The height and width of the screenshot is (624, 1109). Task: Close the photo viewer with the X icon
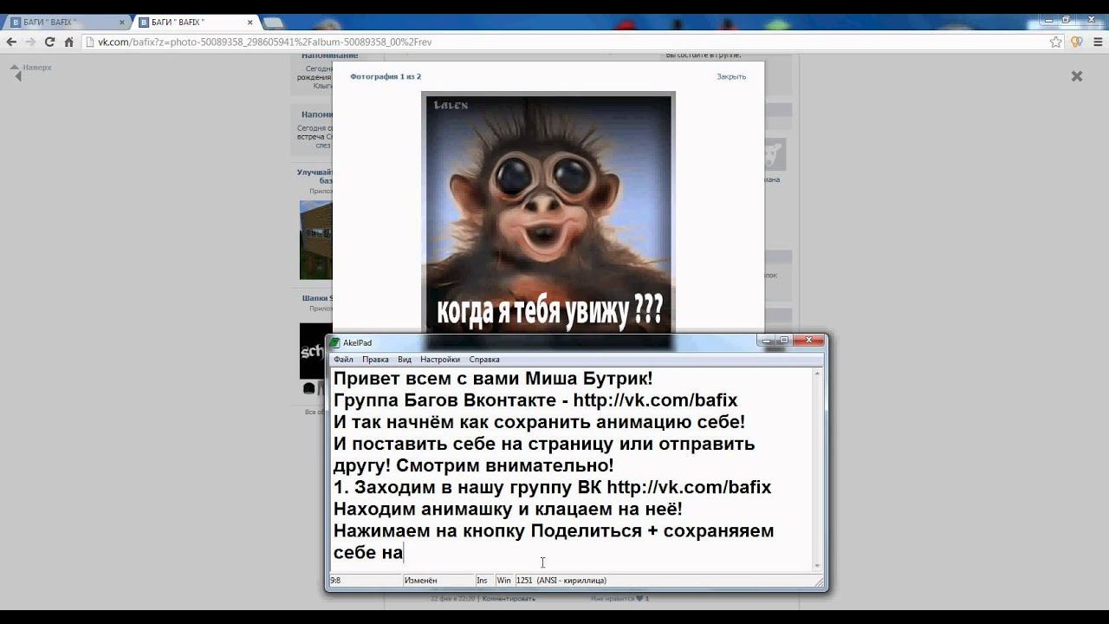pyautogui.click(x=1077, y=76)
